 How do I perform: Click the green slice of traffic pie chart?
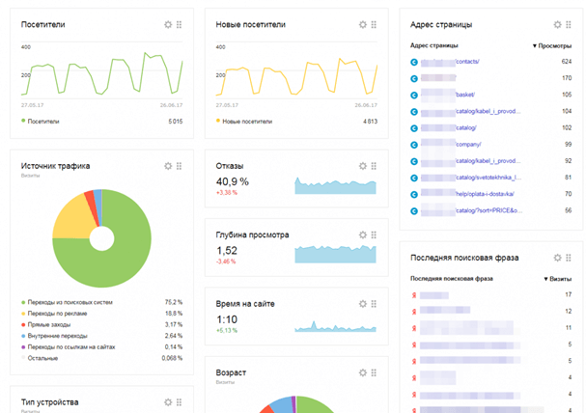coord(116,261)
